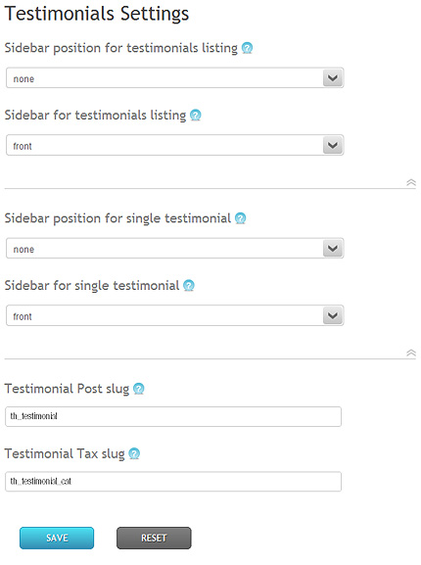Collapse the single testimonial section using up arrows
This screenshot has height=565, width=421.
[411, 353]
